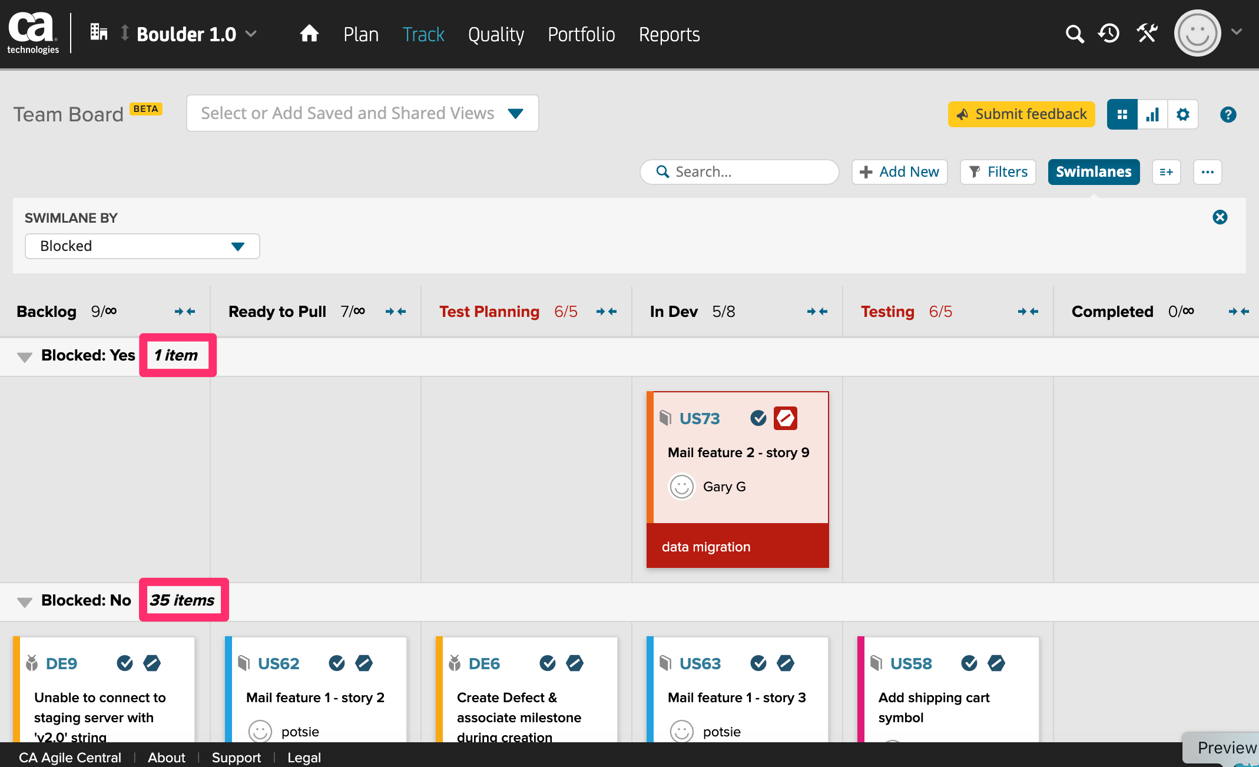This screenshot has width=1259, height=767.
Task: Click the red blocked icon on US73
Action: (785, 418)
